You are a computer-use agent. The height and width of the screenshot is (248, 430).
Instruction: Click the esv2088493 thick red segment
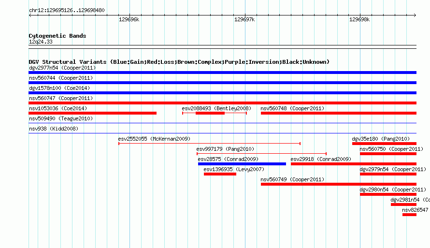click(x=210, y=113)
